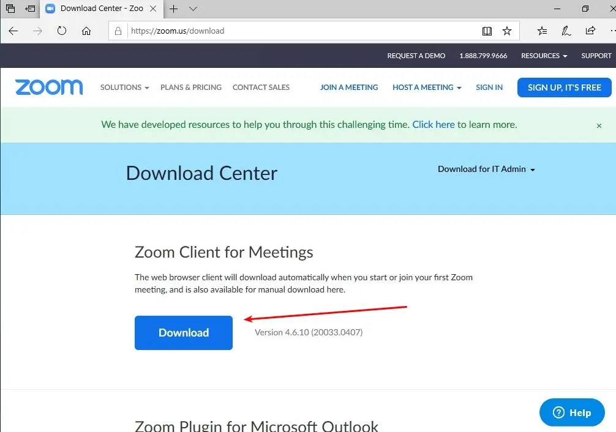616x432 pixels.
Task: Expand the RESOURCES dropdown
Action: (x=544, y=56)
